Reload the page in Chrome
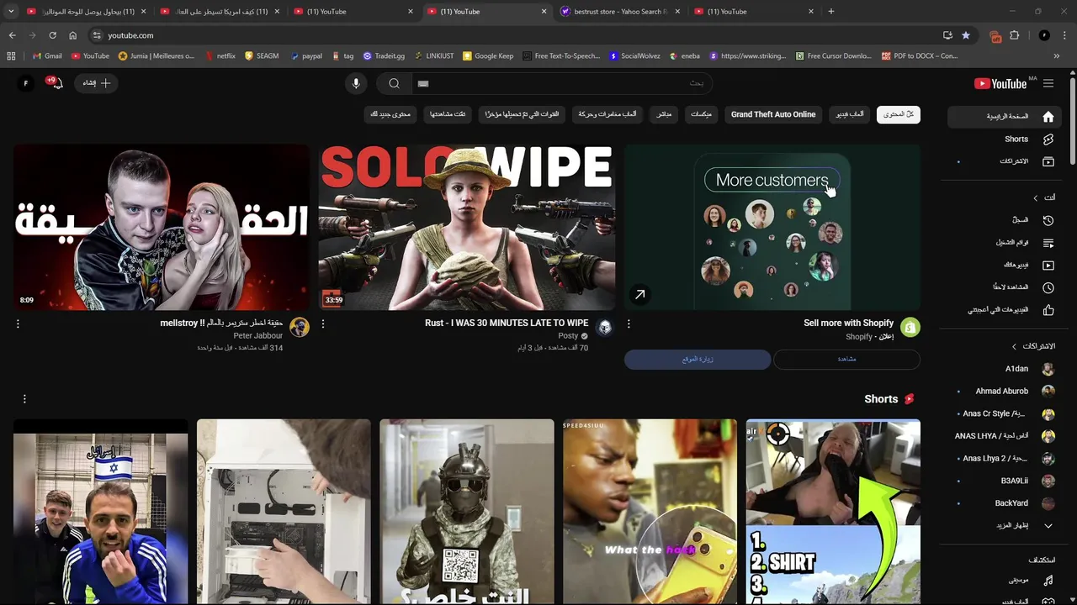This screenshot has width=1077, height=605. pyautogui.click(x=52, y=35)
